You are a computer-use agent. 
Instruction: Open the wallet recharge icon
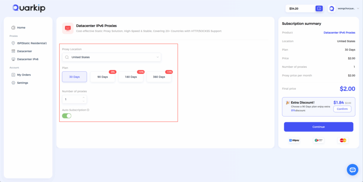319,9
